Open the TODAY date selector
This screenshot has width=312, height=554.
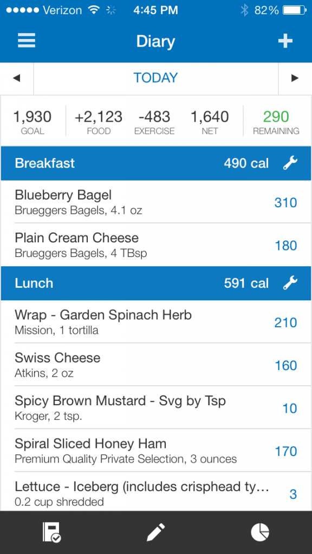pos(155,77)
